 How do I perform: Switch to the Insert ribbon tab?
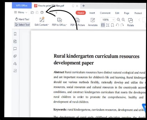tap(92, 13)
